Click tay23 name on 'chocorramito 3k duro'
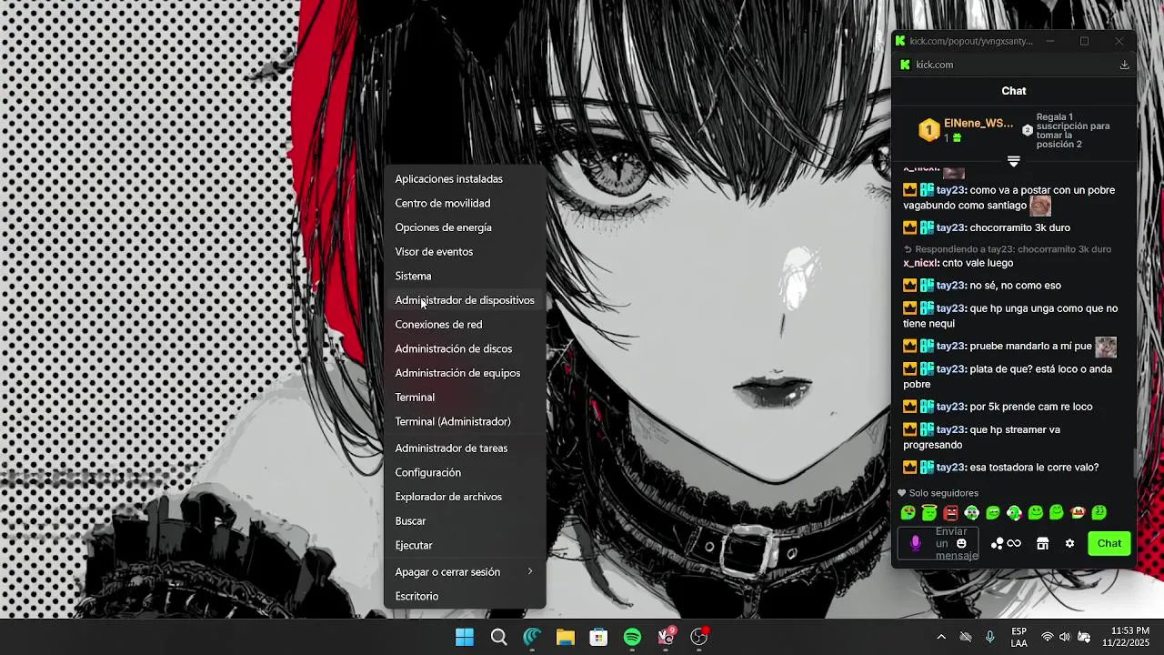The image size is (1164, 655). point(952,227)
